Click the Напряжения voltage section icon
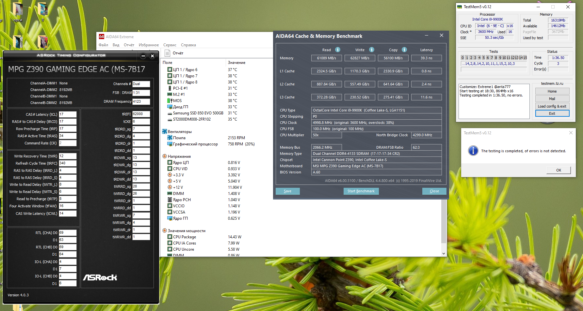 pos(165,156)
